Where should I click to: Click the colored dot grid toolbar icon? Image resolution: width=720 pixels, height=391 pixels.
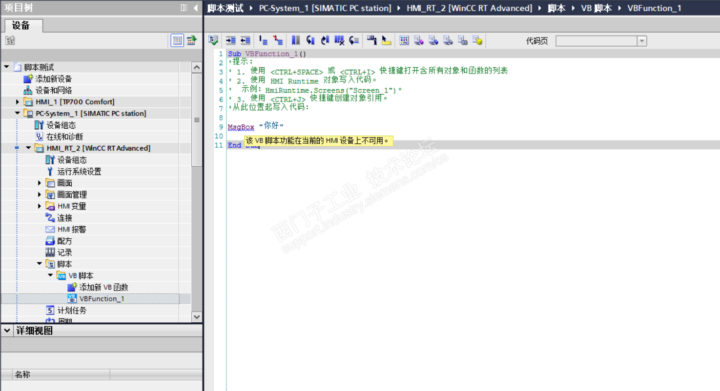point(404,40)
